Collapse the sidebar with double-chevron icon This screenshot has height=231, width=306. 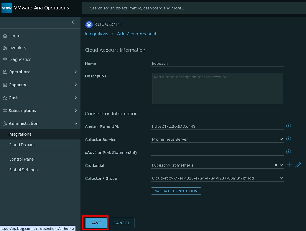point(73,22)
